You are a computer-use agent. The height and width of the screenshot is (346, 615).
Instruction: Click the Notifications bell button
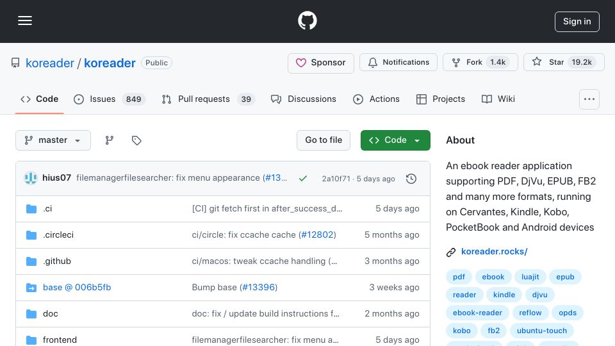click(x=398, y=62)
